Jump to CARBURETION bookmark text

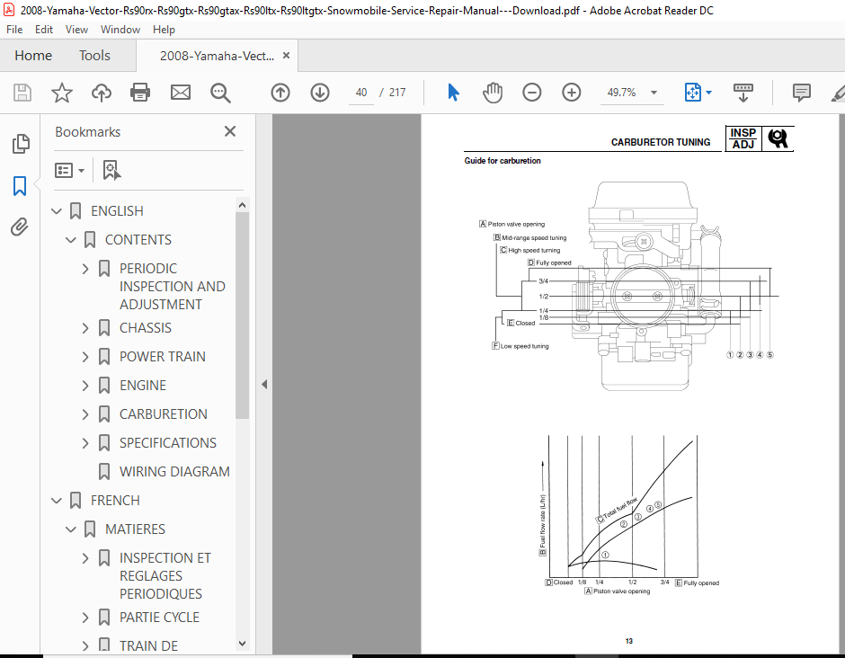tap(164, 413)
